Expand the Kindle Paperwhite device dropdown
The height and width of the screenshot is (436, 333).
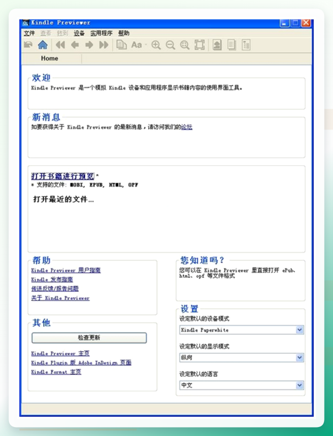coord(300,330)
